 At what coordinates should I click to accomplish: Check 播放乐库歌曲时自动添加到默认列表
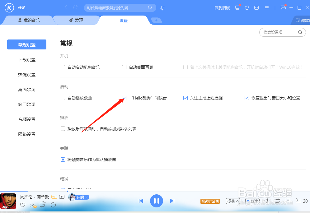point(63,129)
